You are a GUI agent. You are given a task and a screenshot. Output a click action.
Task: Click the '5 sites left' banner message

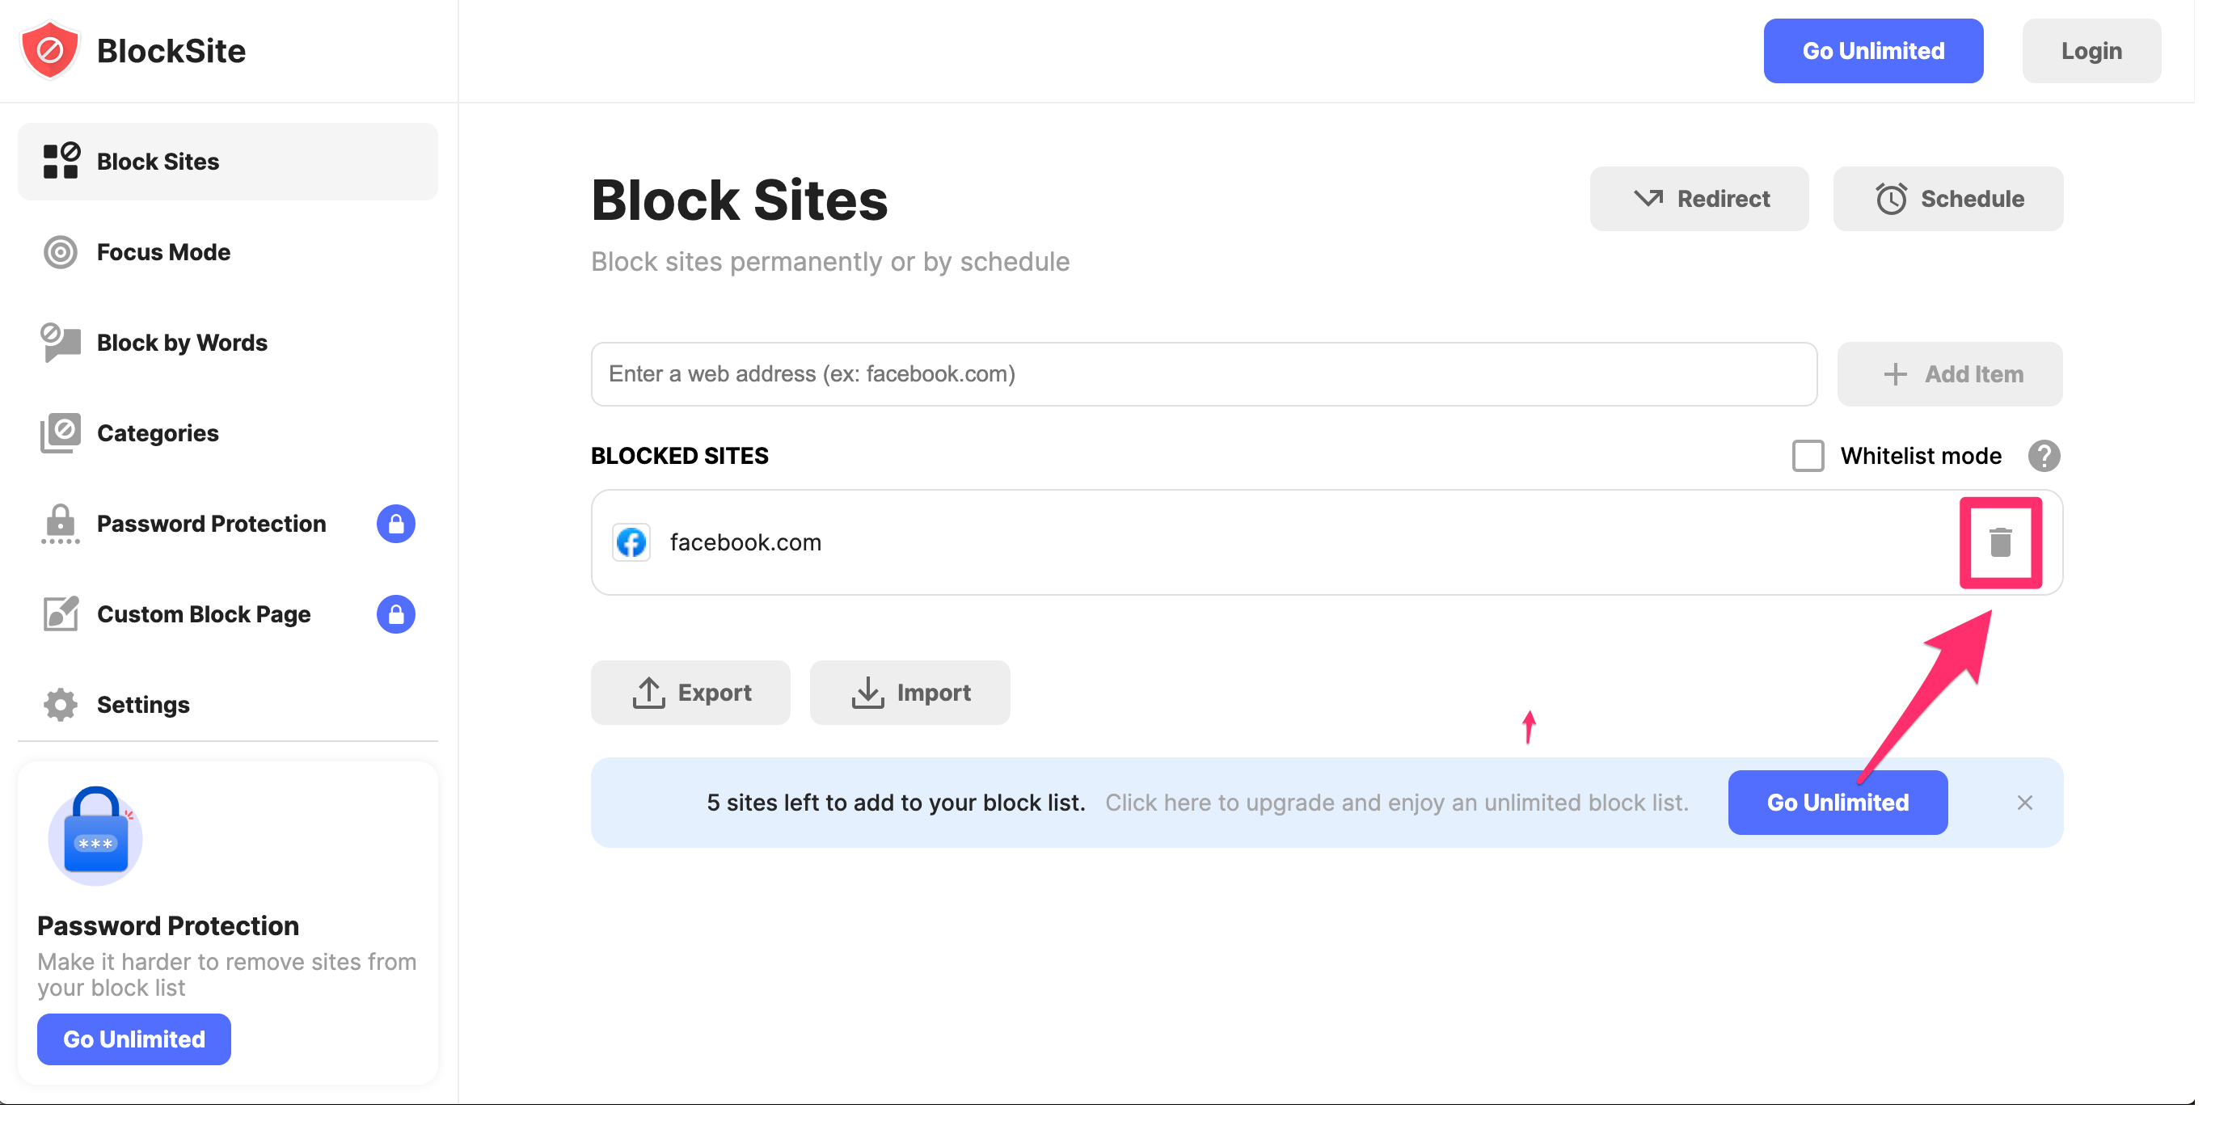896,803
